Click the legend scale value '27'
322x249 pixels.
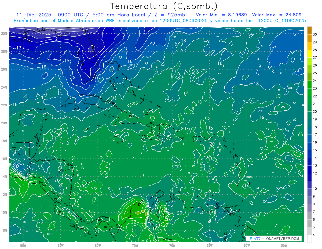[x=315, y=58]
